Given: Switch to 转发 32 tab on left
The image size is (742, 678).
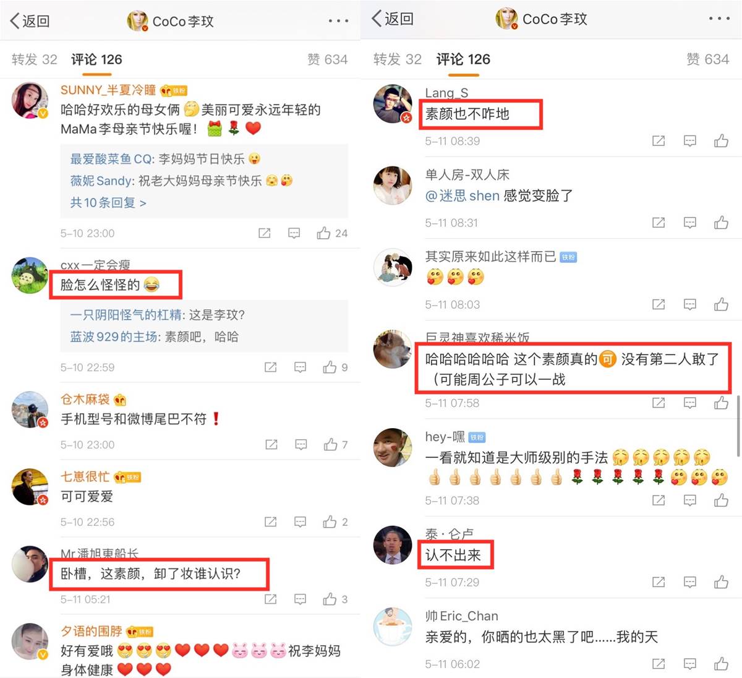Looking at the screenshot, I should [x=35, y=59].
